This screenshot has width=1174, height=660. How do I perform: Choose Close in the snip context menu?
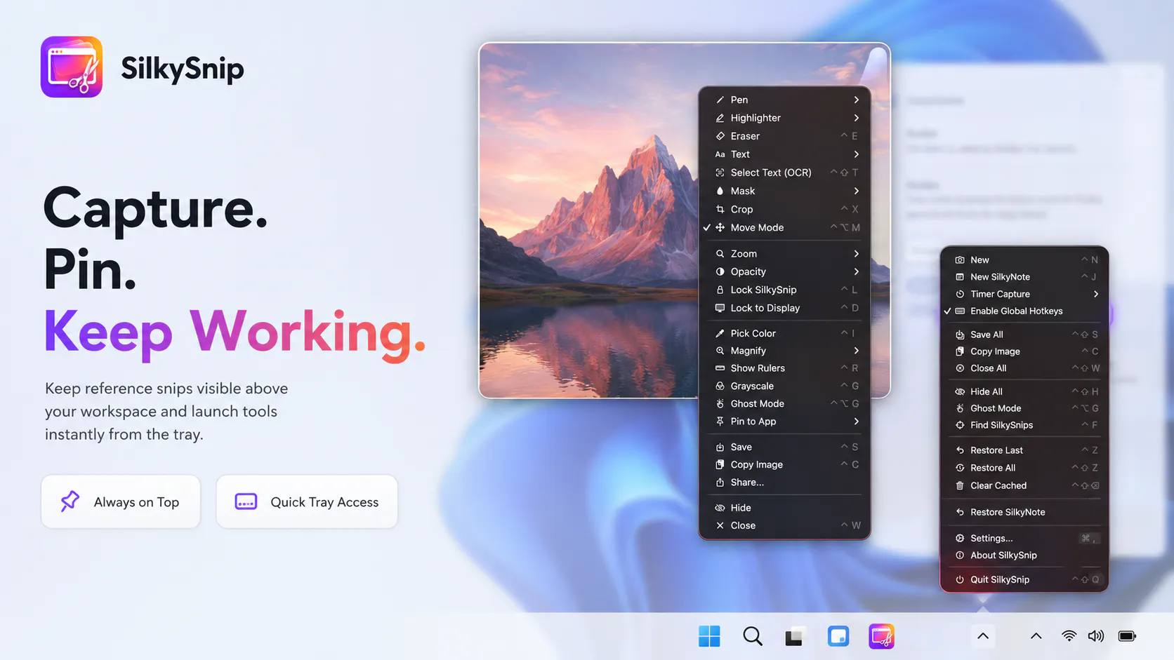(784, 525)
